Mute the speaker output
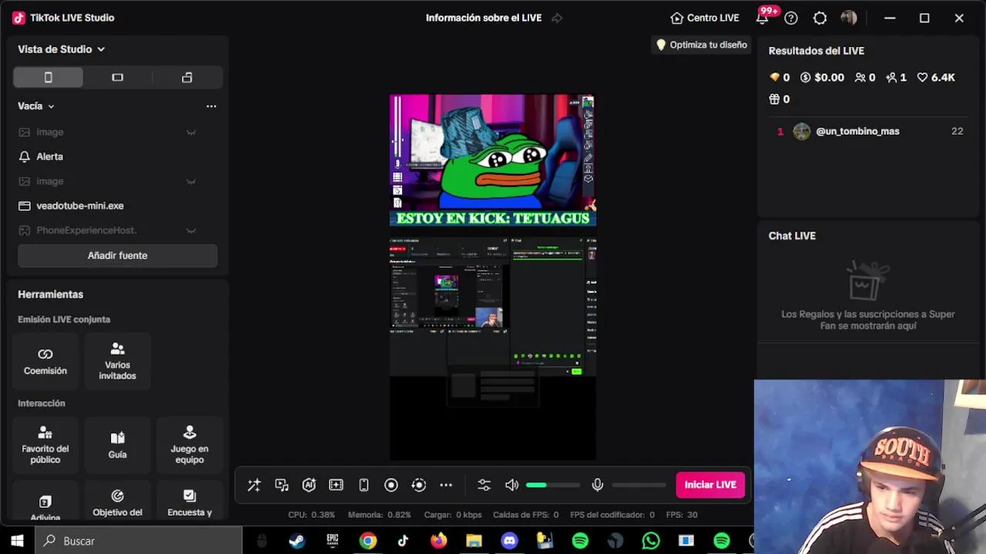 pos(511,485)
